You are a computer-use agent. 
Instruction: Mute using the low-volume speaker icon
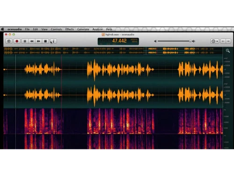click(x=155, y=41)
